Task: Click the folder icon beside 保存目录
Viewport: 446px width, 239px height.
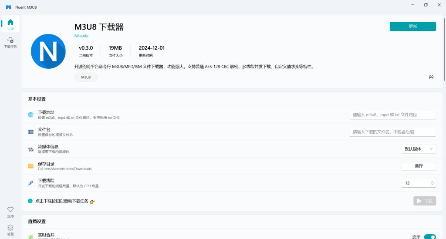Action: [x=30, y=166]
